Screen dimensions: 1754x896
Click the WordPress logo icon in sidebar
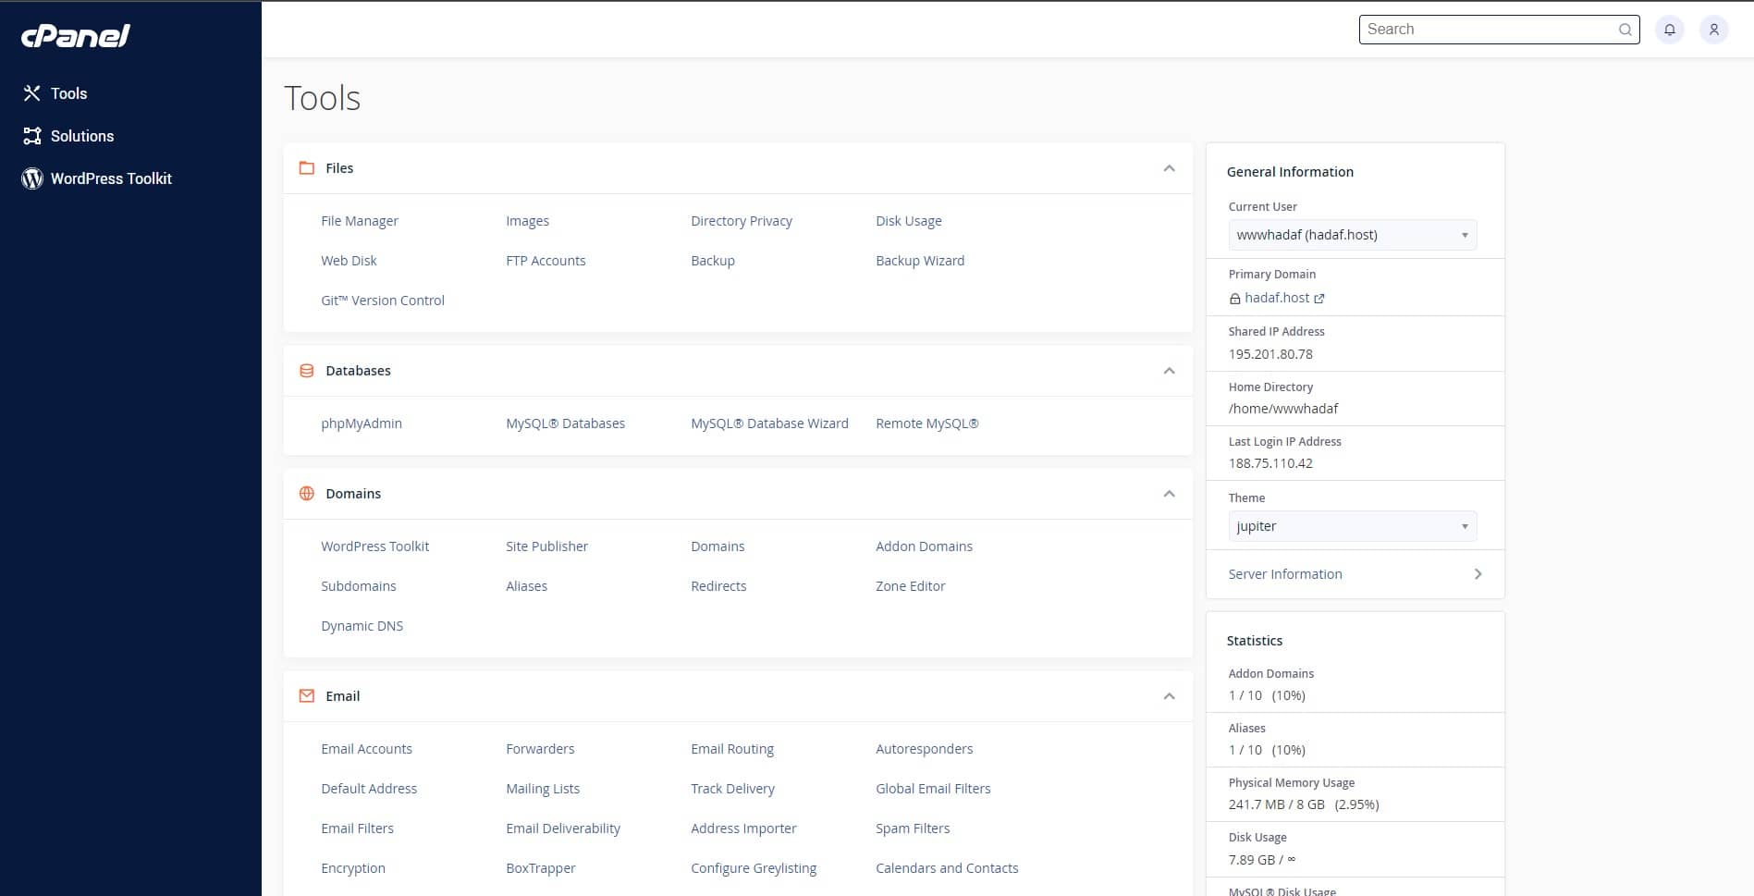pyautogui.click(x=32, y=178)
